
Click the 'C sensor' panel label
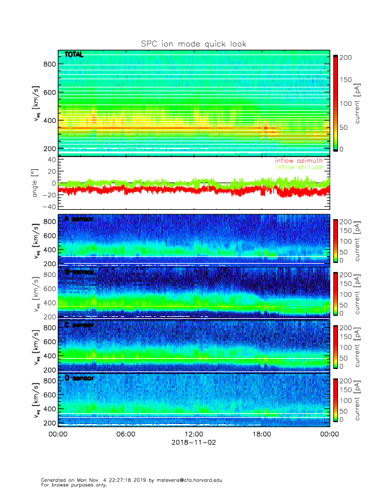tap(79, 325)
